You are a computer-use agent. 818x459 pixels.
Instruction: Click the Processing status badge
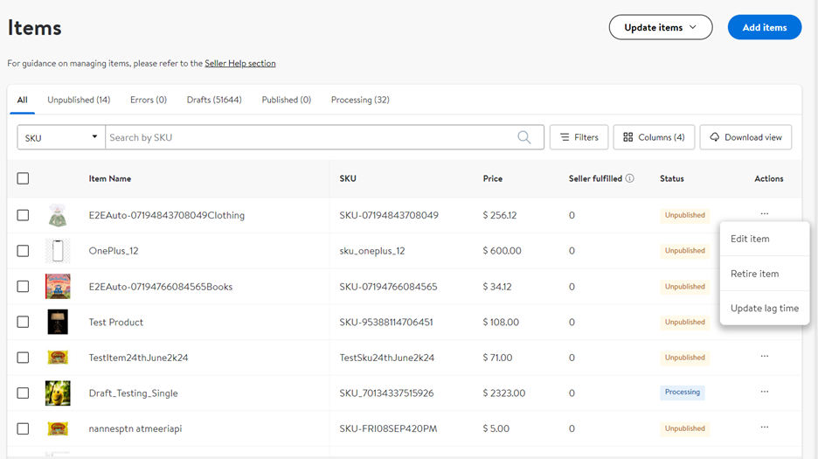[x=683, y=393]
